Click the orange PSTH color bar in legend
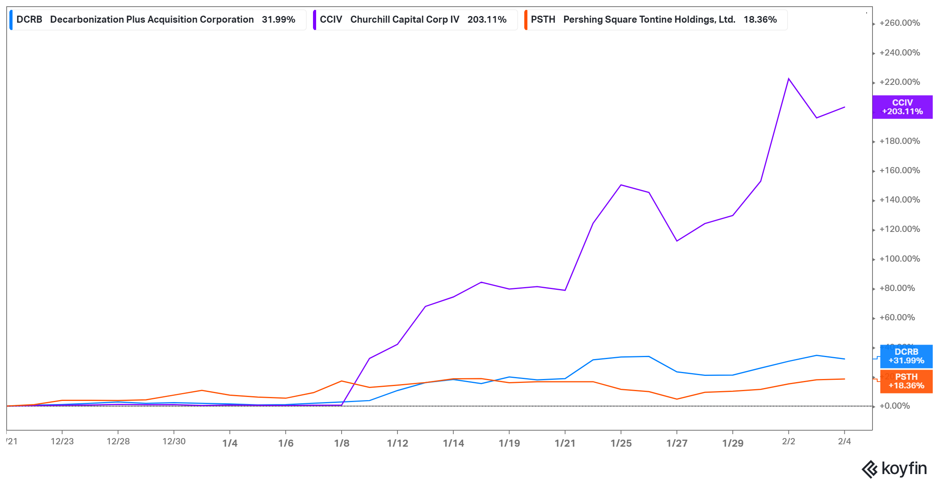 [x=526, y=20]
